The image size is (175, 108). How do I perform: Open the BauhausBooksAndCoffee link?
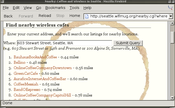click(35, 57)
